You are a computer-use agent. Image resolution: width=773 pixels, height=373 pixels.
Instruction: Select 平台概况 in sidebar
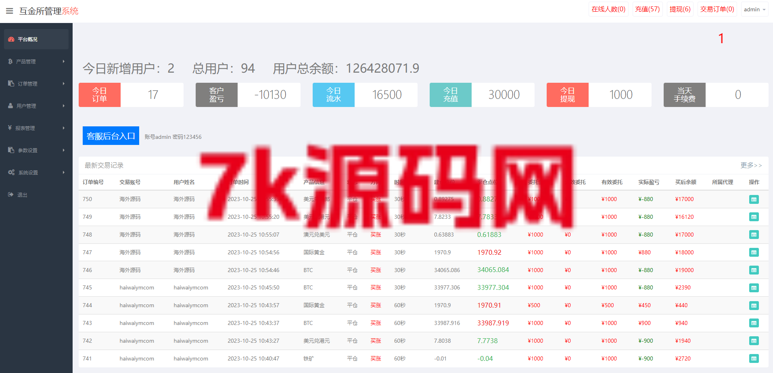[x=36, y=39]
